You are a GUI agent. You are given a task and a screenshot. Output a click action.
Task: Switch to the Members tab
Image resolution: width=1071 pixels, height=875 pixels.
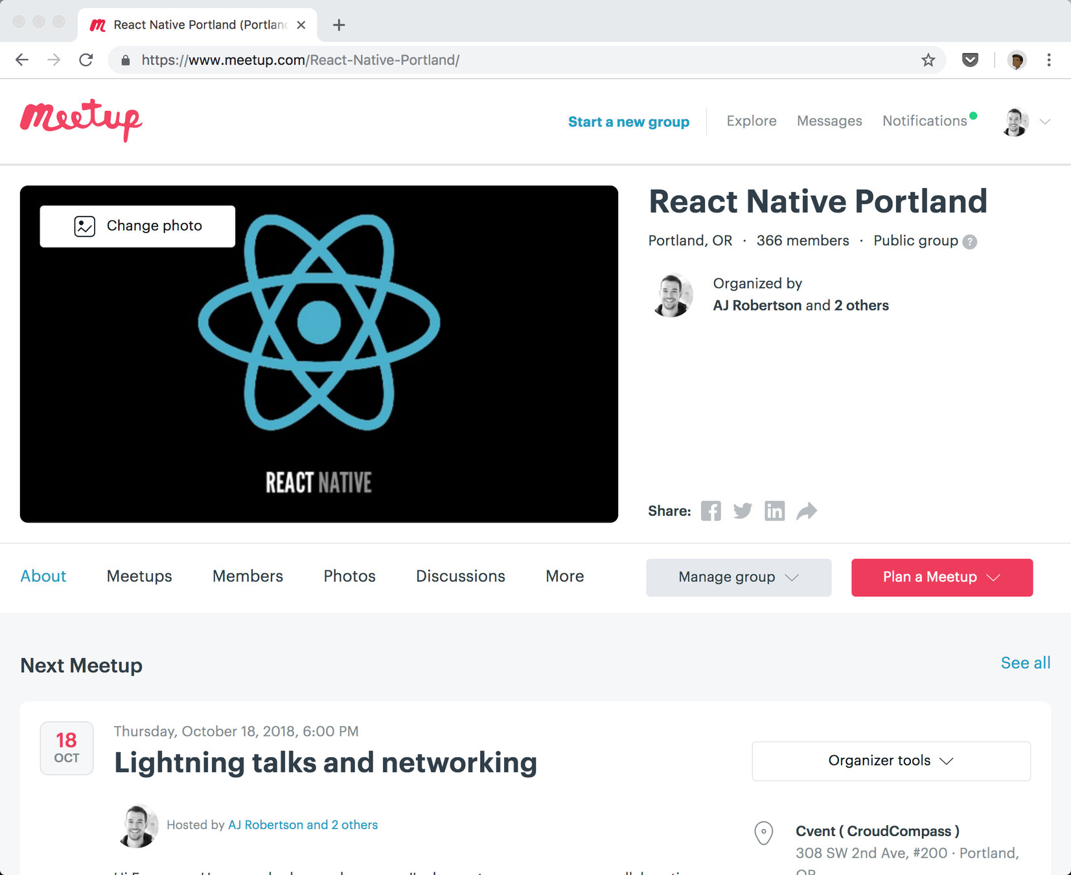point(248,576)
